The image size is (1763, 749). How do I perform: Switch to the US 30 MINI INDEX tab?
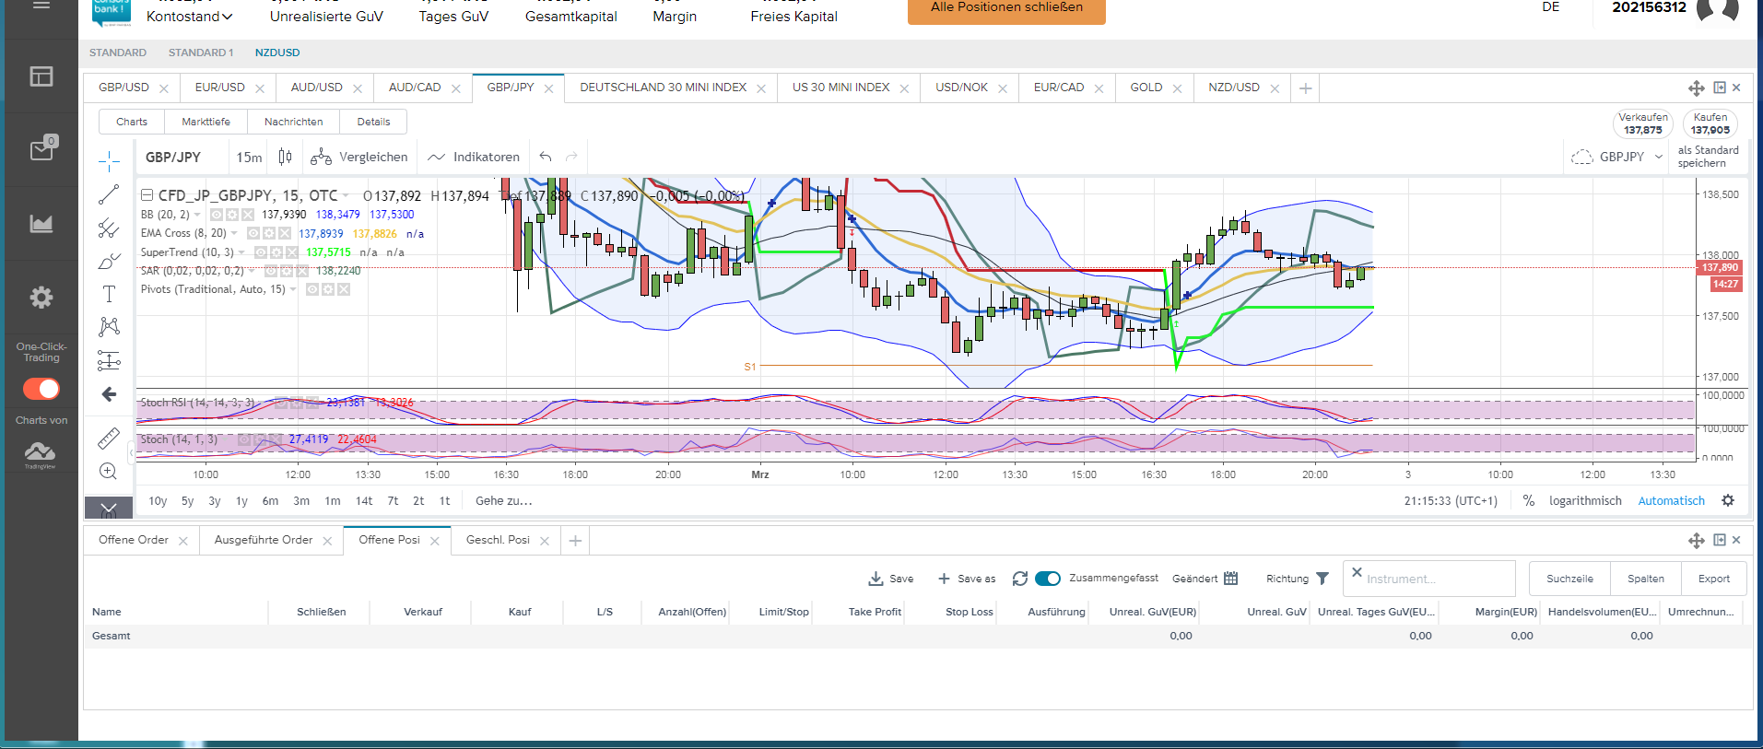tap(840, 88)
